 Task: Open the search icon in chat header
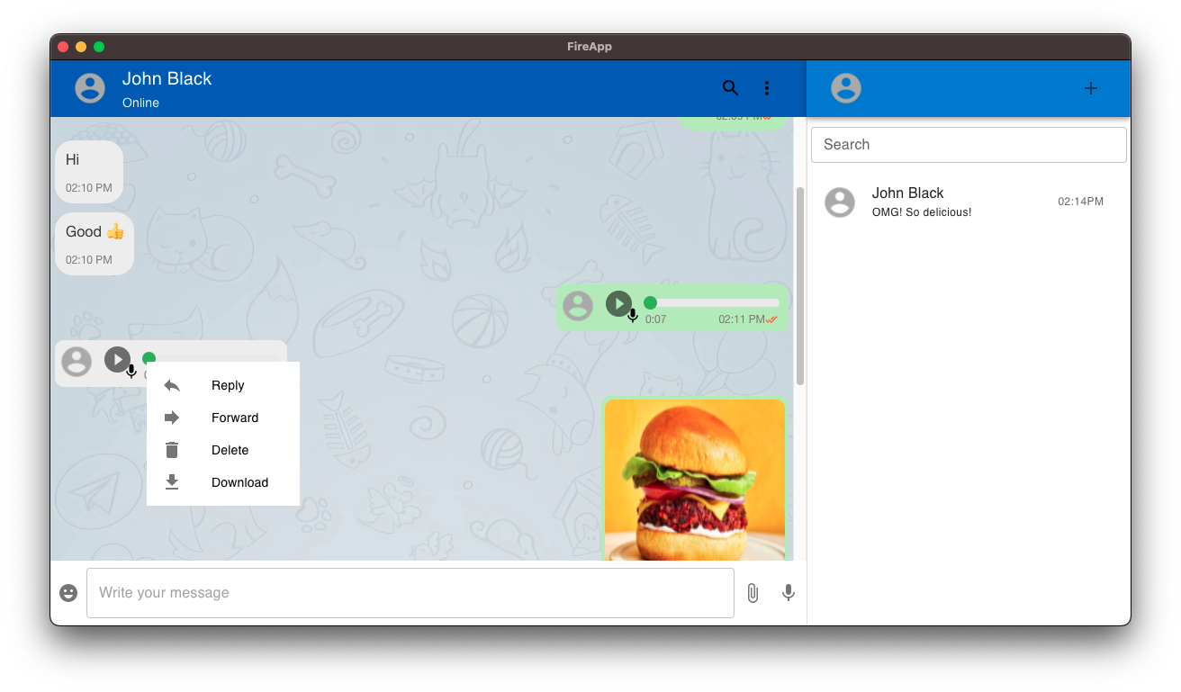click(730, 88)
